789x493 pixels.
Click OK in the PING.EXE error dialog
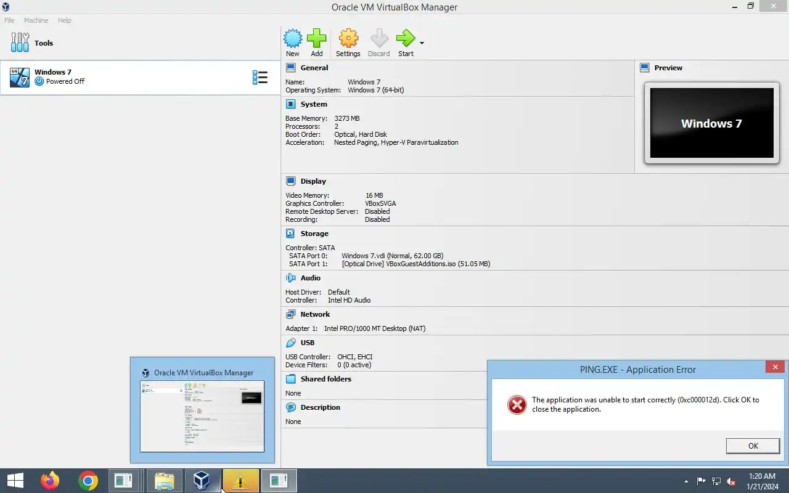[753, 446]
